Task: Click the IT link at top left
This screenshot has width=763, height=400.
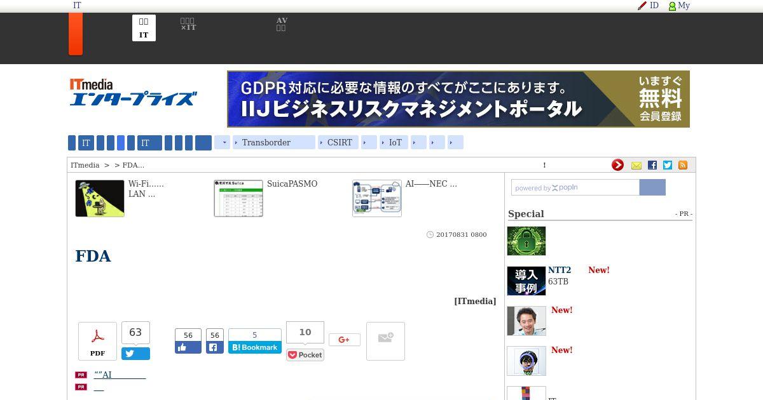Action: tap(77, 5)
